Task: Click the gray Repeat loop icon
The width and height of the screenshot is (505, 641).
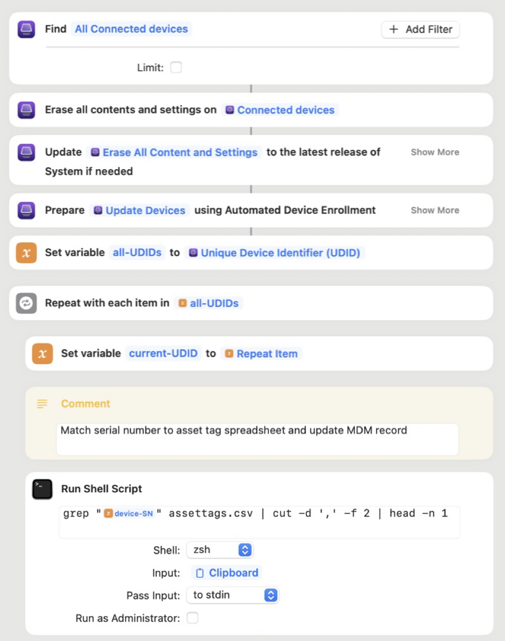Action: pyautogui.click(x=26, y=303)
